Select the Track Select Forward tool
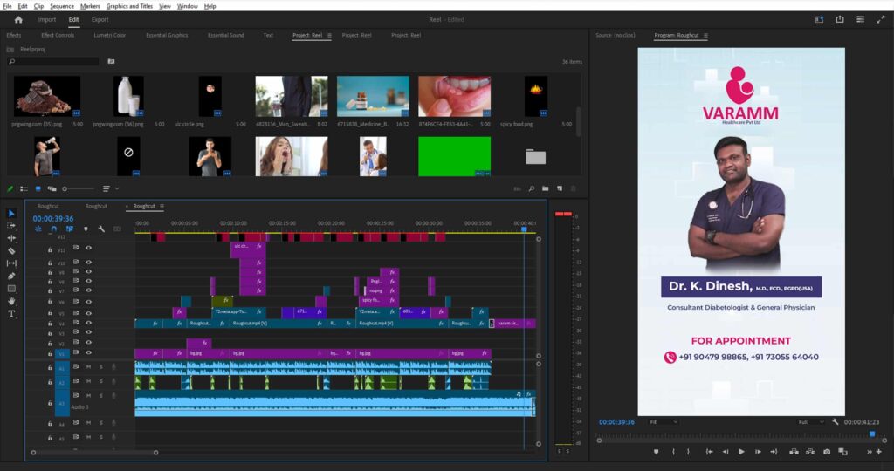This screenshot has width=894, height=471. (x=11, y=226)
